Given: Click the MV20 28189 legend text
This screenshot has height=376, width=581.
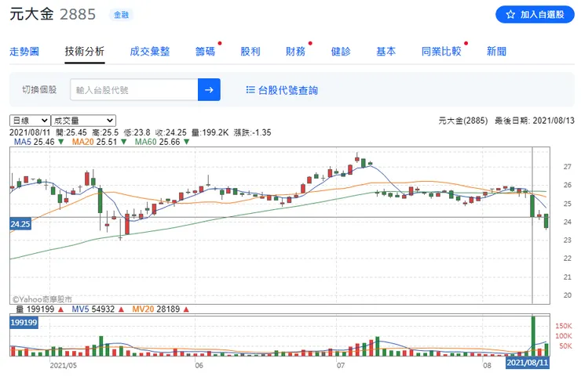Looking at the screenshot, I should tap(156, 309).
